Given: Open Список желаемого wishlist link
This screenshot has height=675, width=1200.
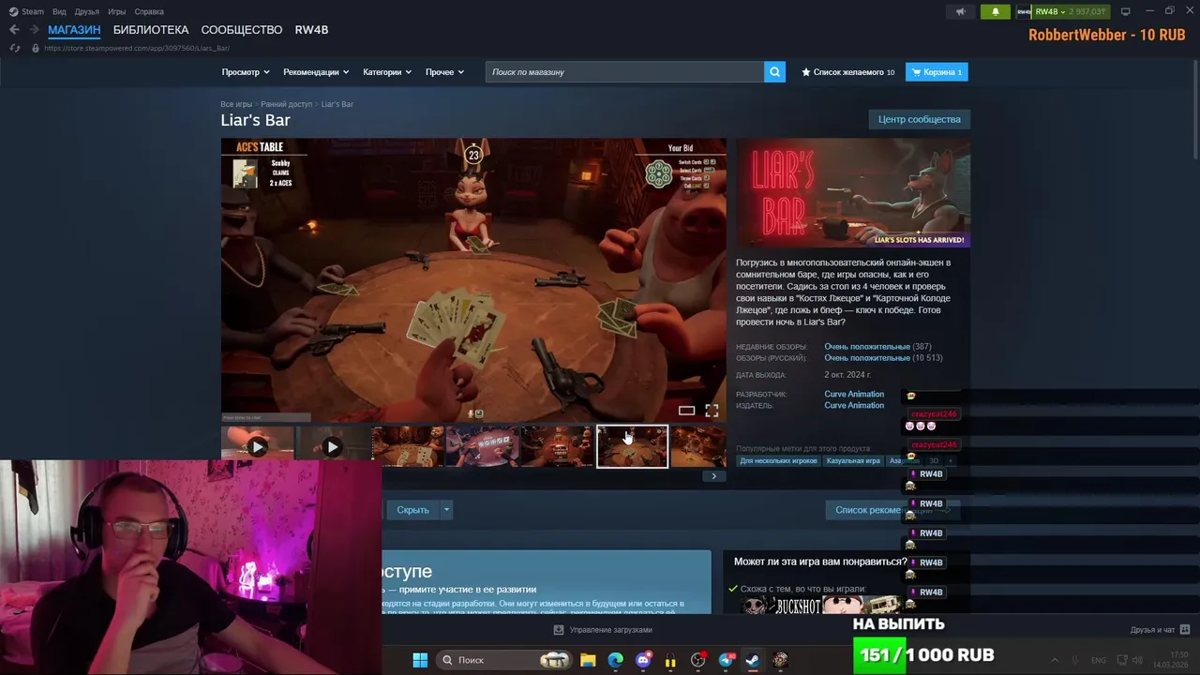Looking at the screenshot, I should tap(848, 72).
